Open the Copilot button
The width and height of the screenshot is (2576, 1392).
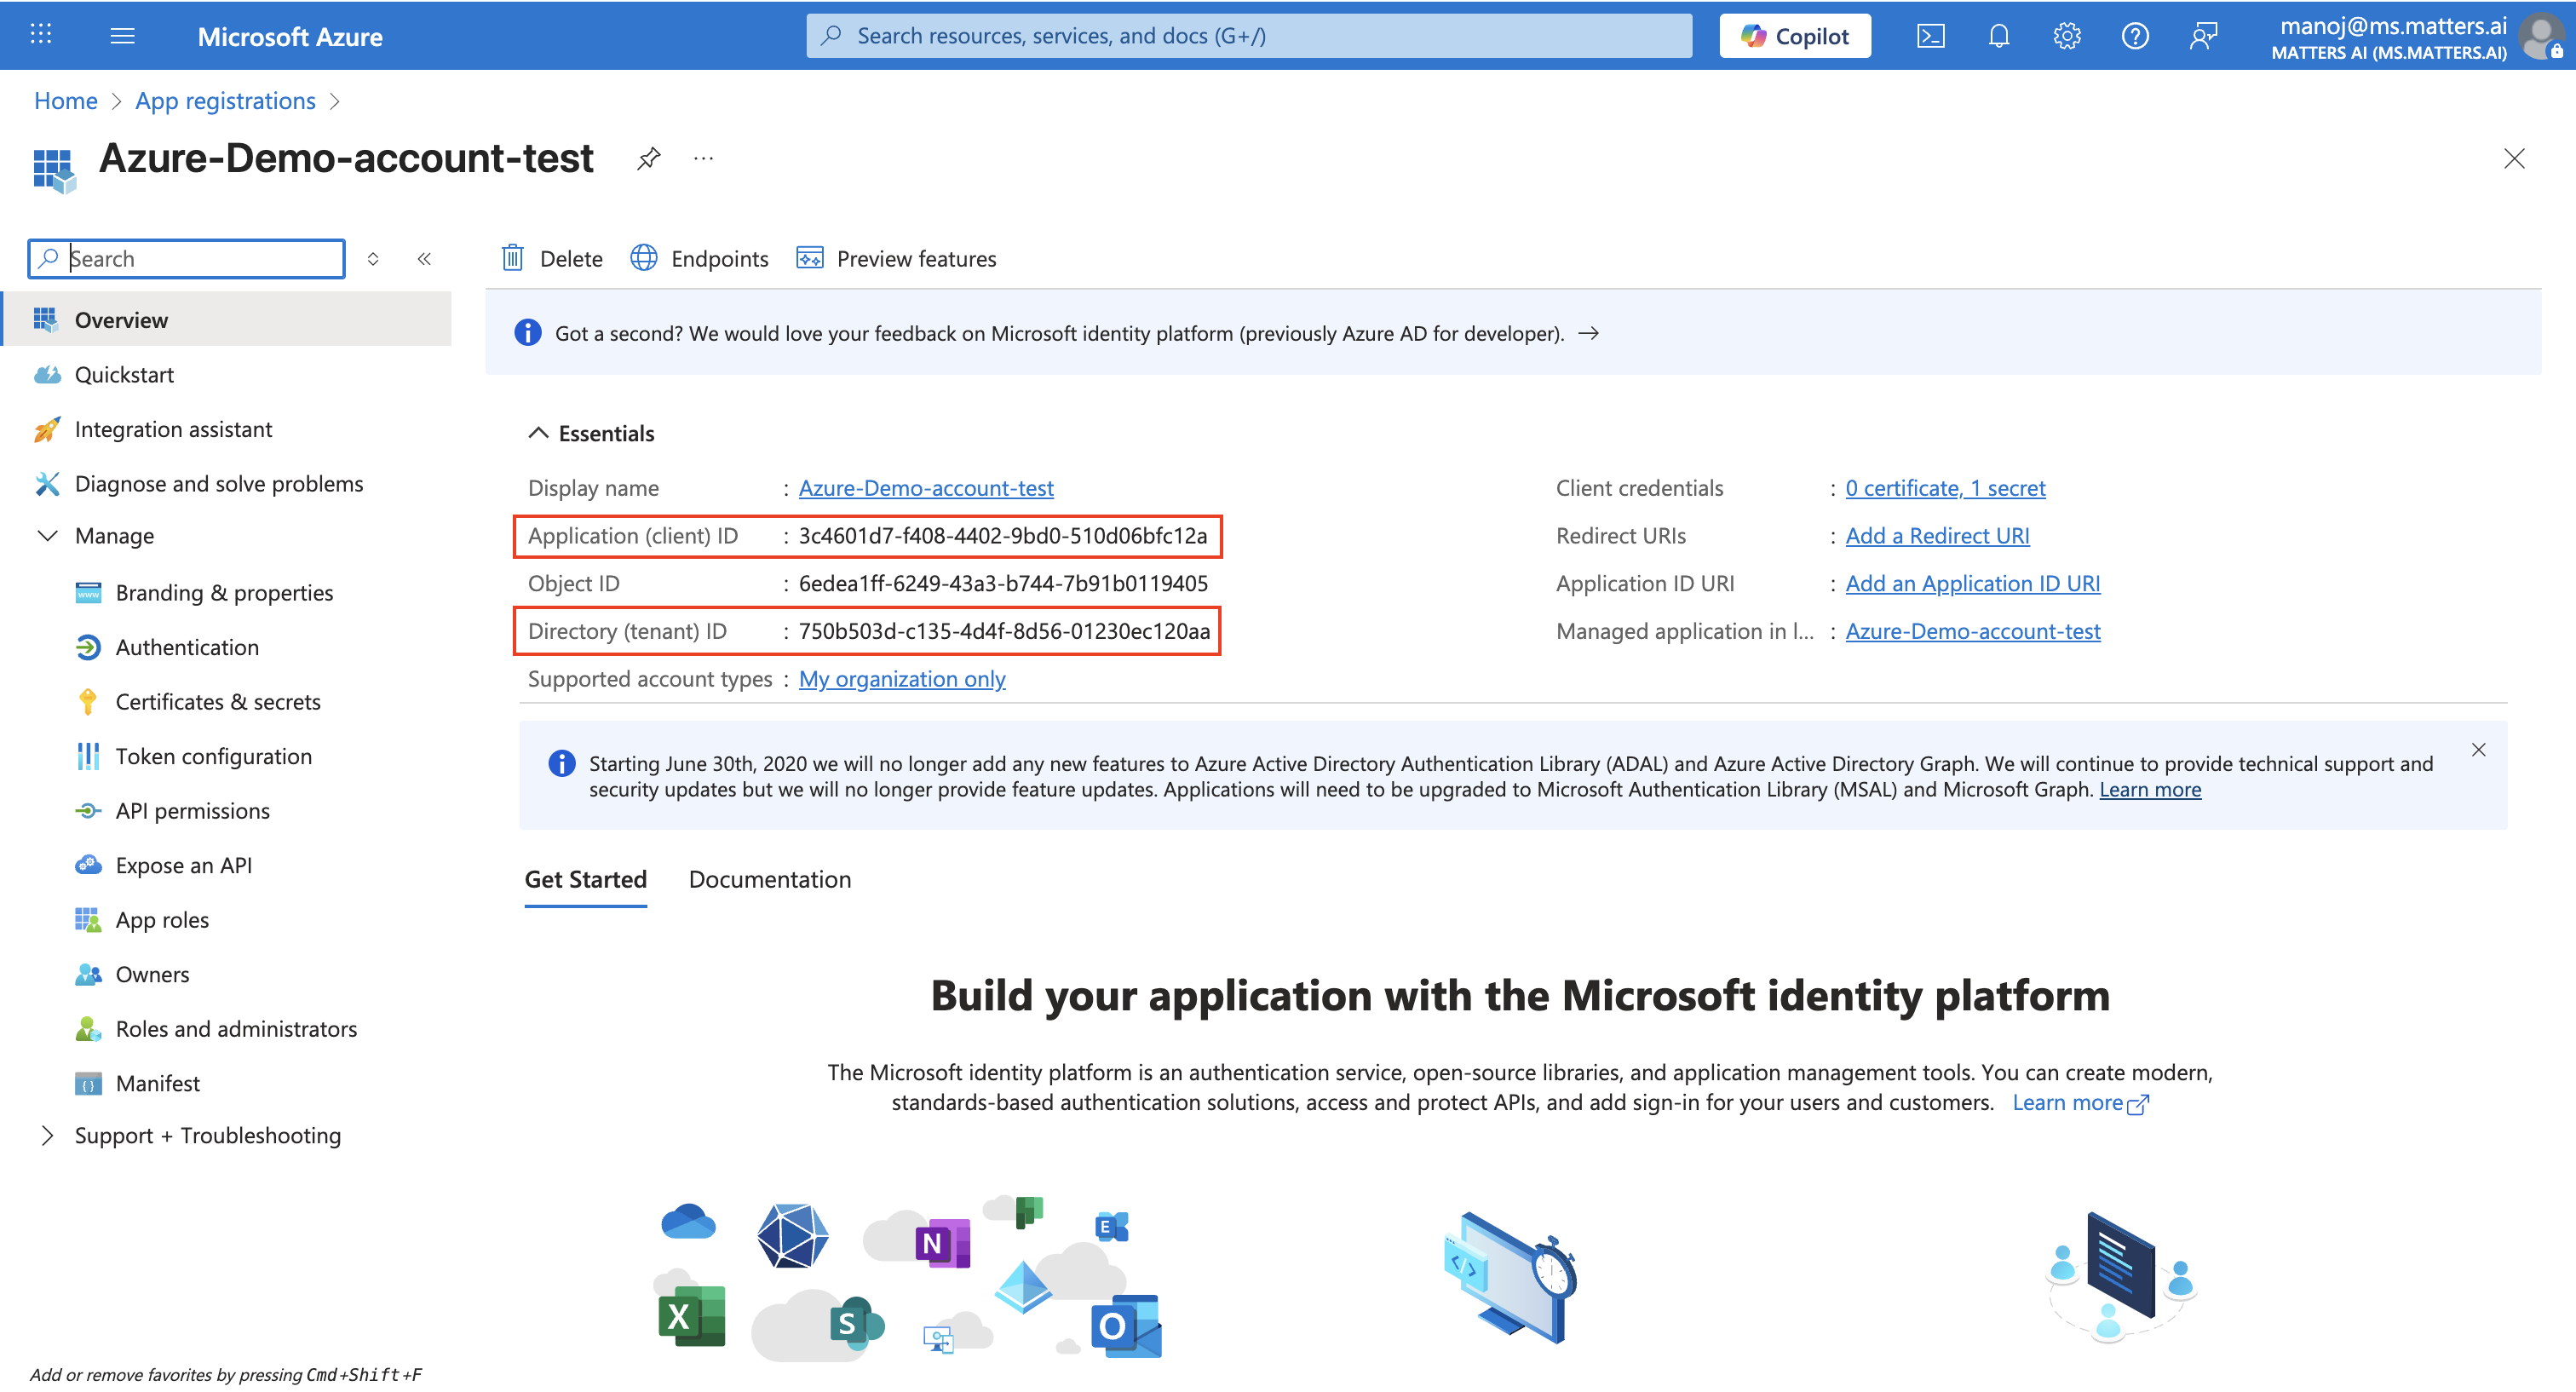click(1795, 36)
